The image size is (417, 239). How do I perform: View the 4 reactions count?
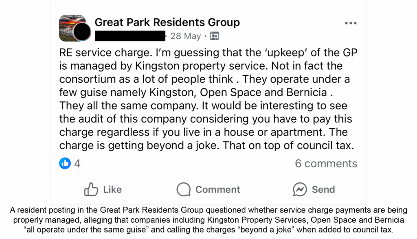77,163
